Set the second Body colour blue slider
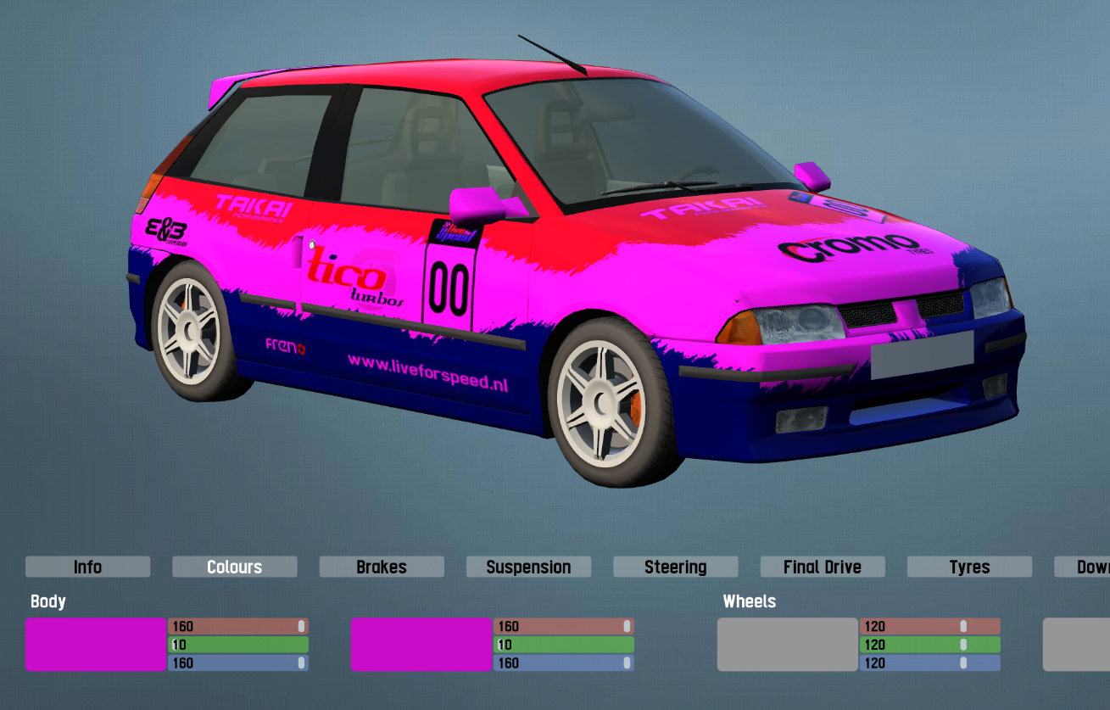1110x710 pixels. click(564, 663)
